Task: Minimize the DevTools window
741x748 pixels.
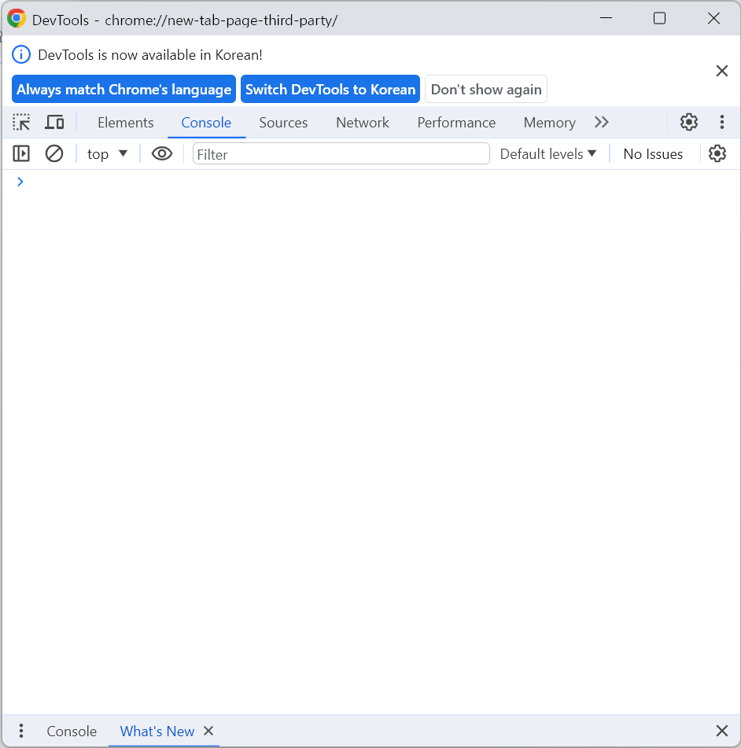Action: click(x=606, y=18)
